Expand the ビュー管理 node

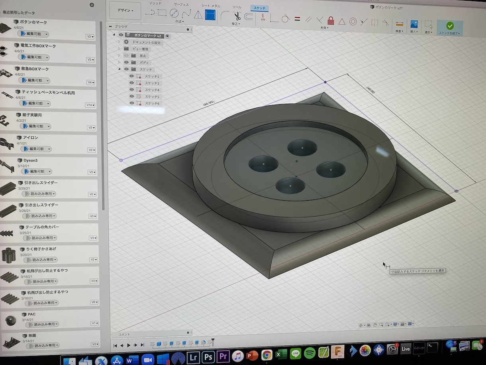pyautogui.click(x=119, y=48)
